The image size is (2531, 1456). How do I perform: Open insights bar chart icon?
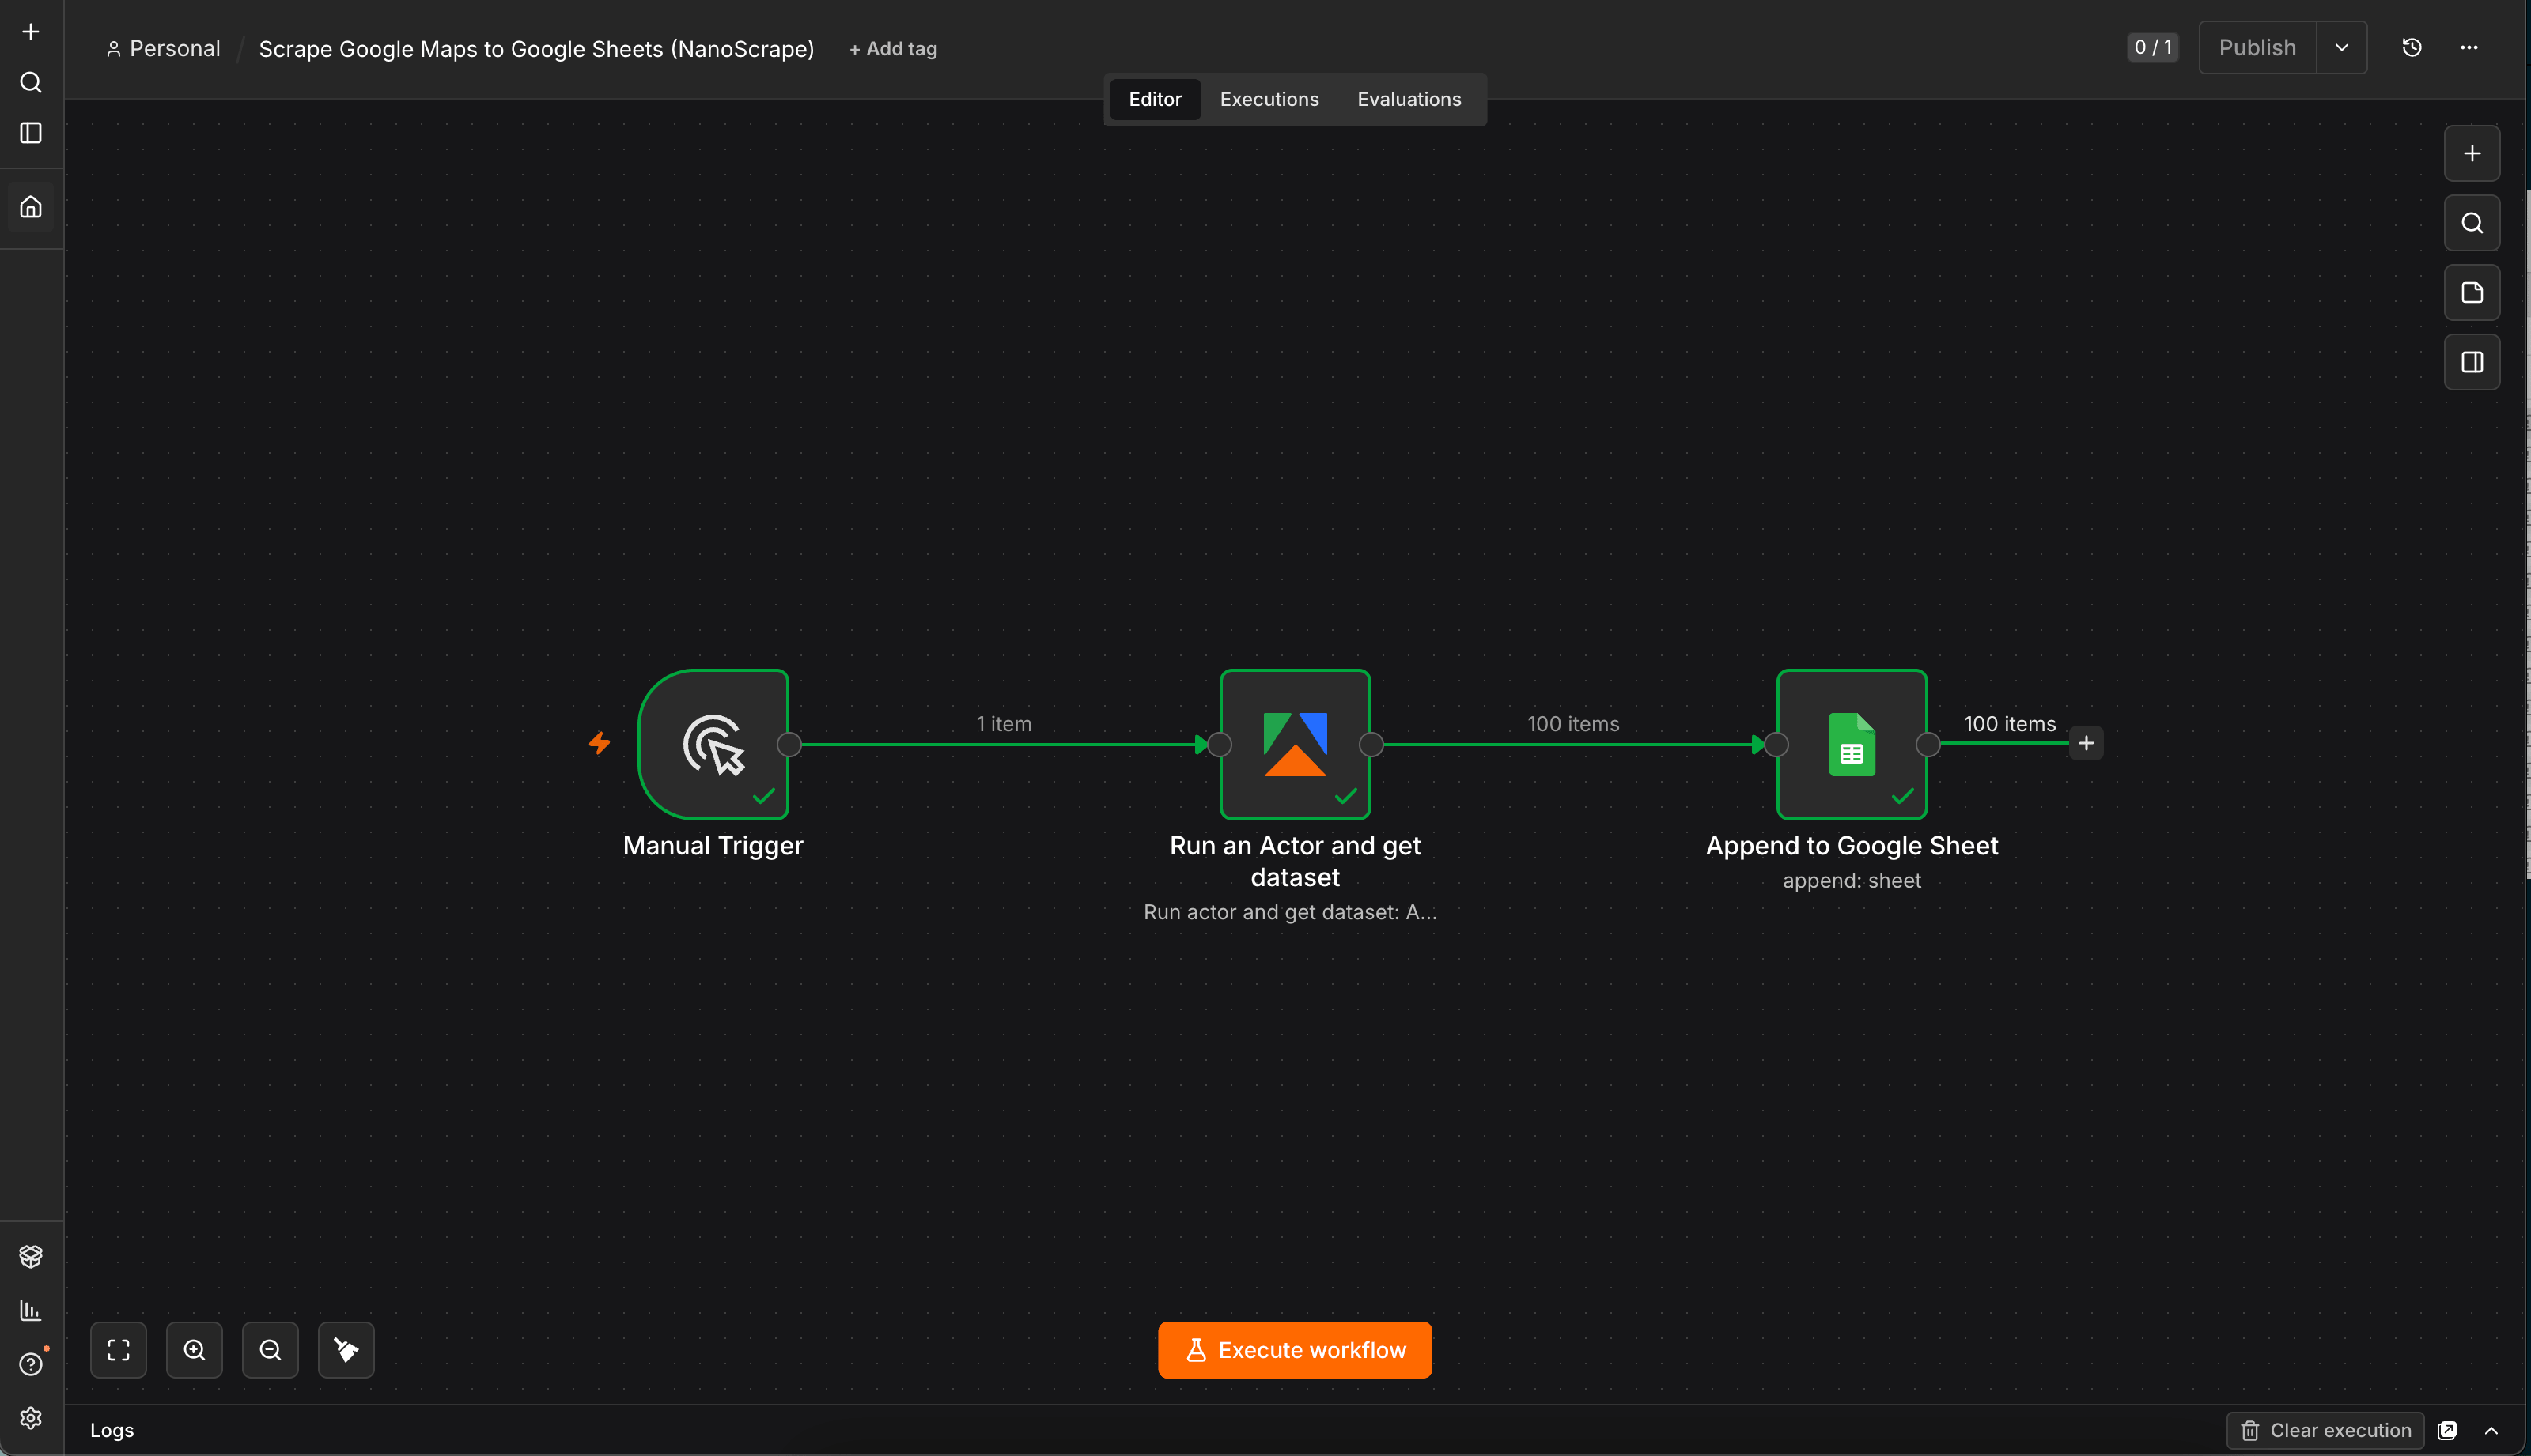[x=31, y=1310]
